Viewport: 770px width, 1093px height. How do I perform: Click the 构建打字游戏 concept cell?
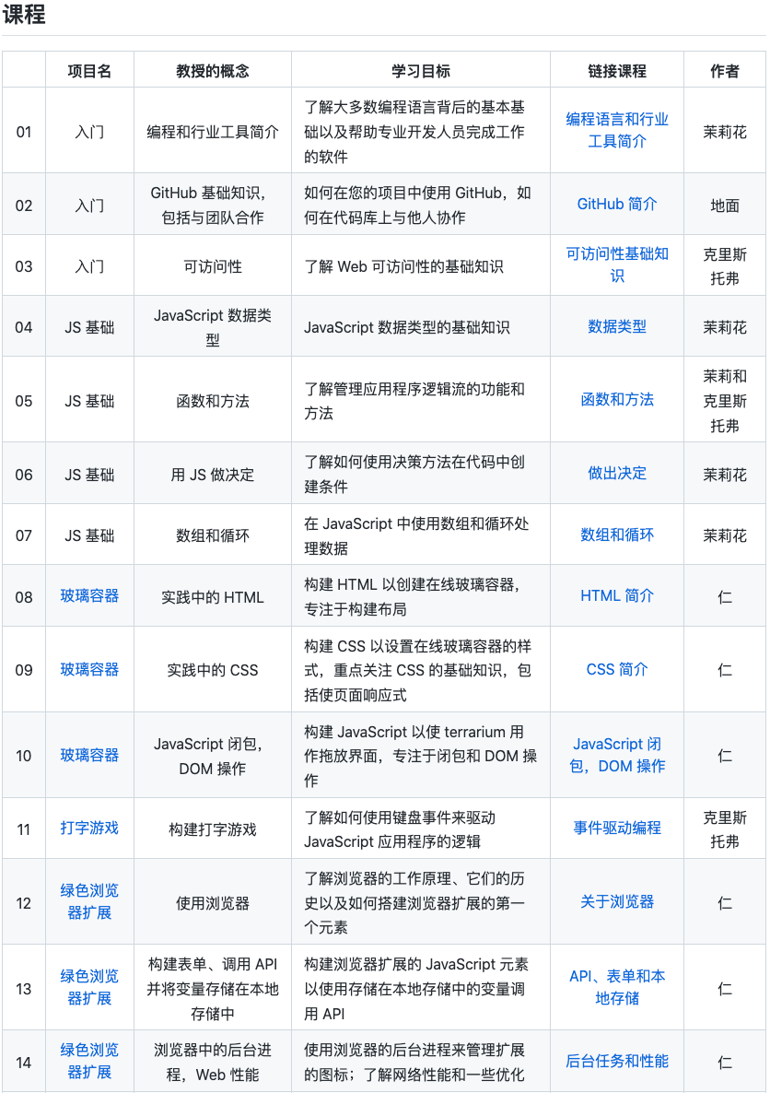point(213,829)
